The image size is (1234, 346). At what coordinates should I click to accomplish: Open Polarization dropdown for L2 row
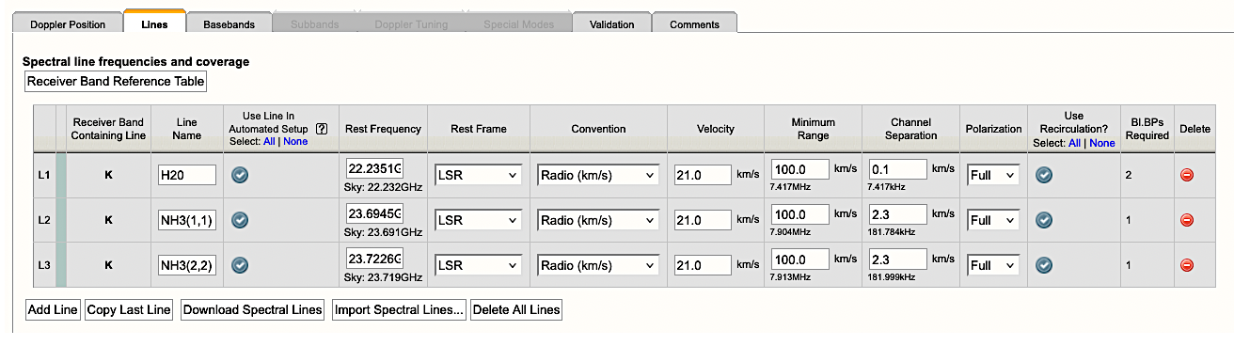tap(993, 220)
